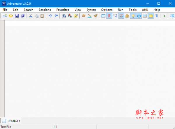
Task: Open the Syntax menu
Action: pos(91,10)
